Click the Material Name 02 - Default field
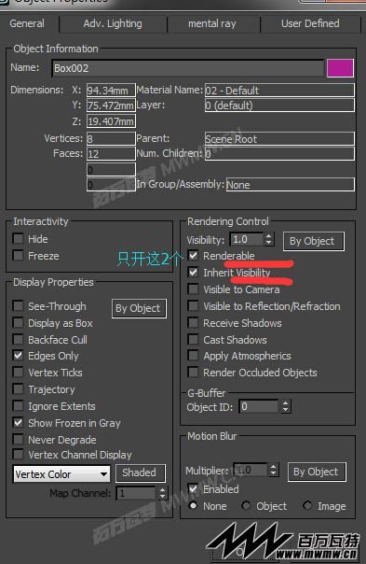 click(x=279, y=90)
